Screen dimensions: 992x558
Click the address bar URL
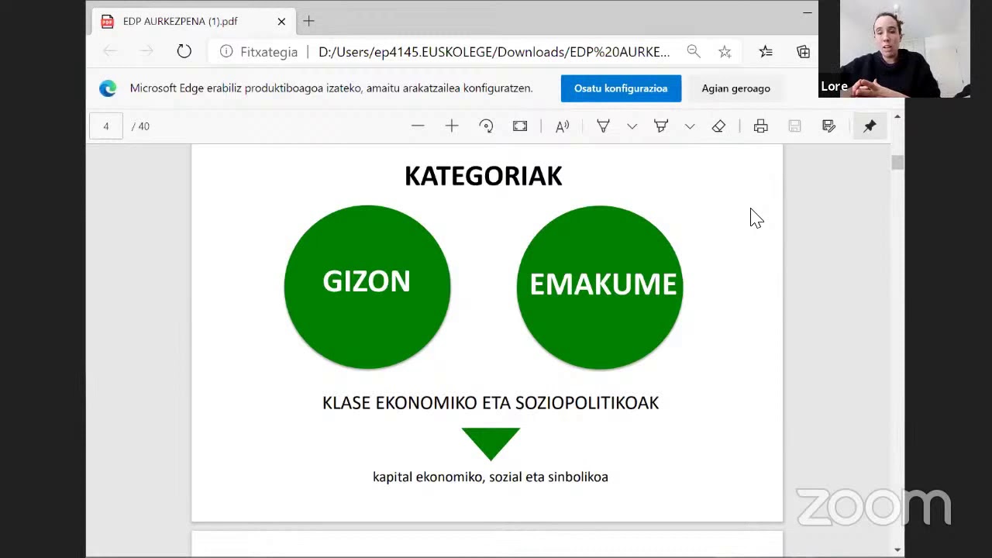pos(494,52)
